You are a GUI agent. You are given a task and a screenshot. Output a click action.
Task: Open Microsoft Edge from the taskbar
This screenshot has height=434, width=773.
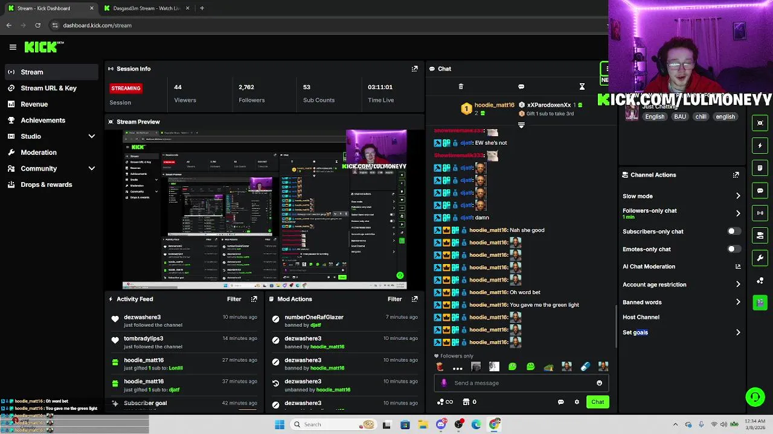point(477,424)
